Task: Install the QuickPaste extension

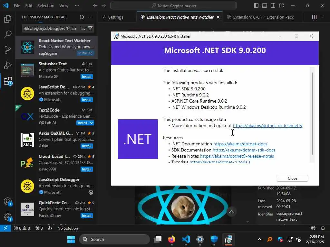Action: coord(86,215)
